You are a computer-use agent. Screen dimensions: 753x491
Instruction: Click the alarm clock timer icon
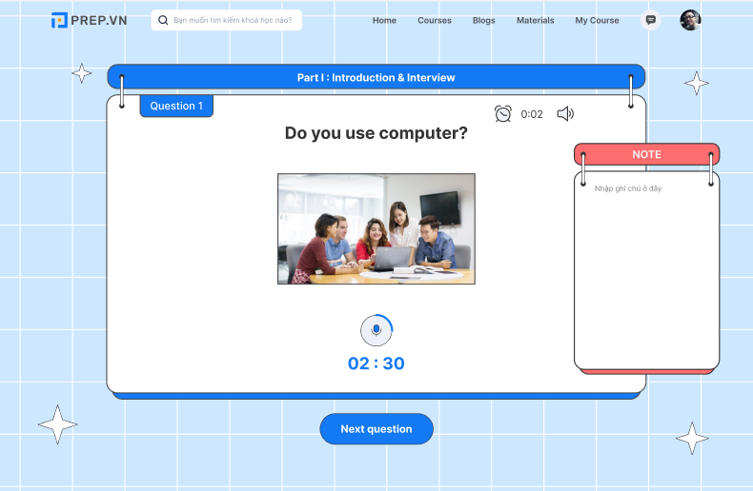pyautogui.click(x=503, y=114)
